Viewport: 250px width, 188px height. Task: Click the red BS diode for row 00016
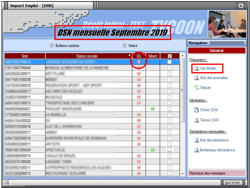click(139, 126)
